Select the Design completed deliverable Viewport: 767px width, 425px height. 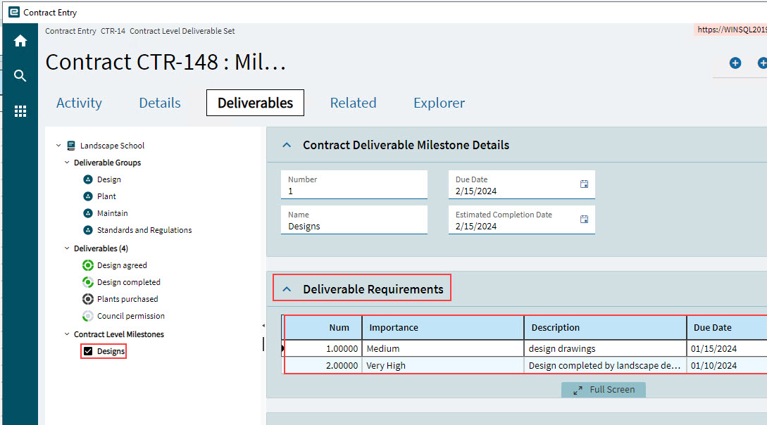pos(129,282)
